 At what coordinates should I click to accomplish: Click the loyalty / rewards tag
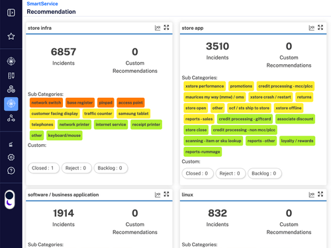coord(297,141)
